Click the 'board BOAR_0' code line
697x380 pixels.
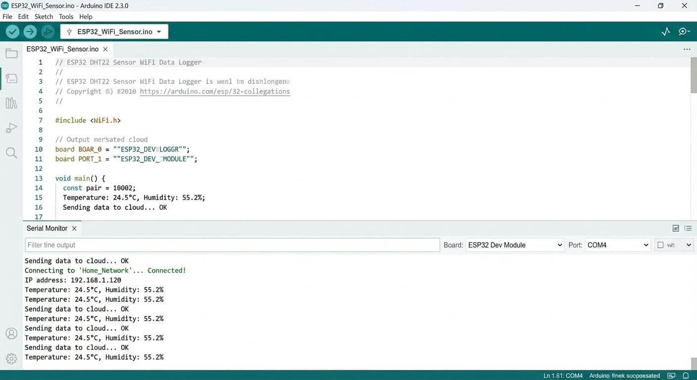click(x=122, y=149)
